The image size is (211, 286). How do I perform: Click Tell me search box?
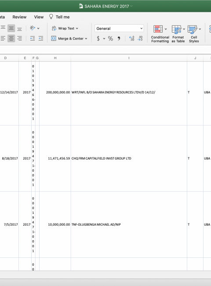[62, 17]
